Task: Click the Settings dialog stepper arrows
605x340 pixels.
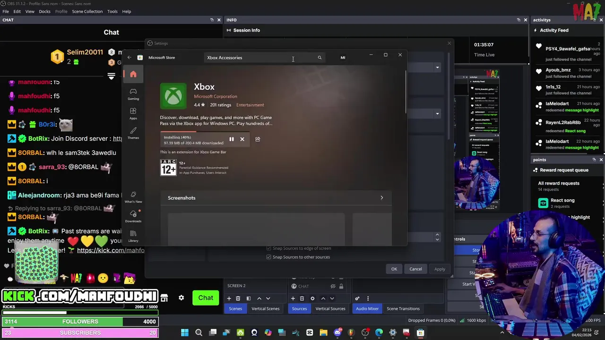Action: tap(437, 237)
